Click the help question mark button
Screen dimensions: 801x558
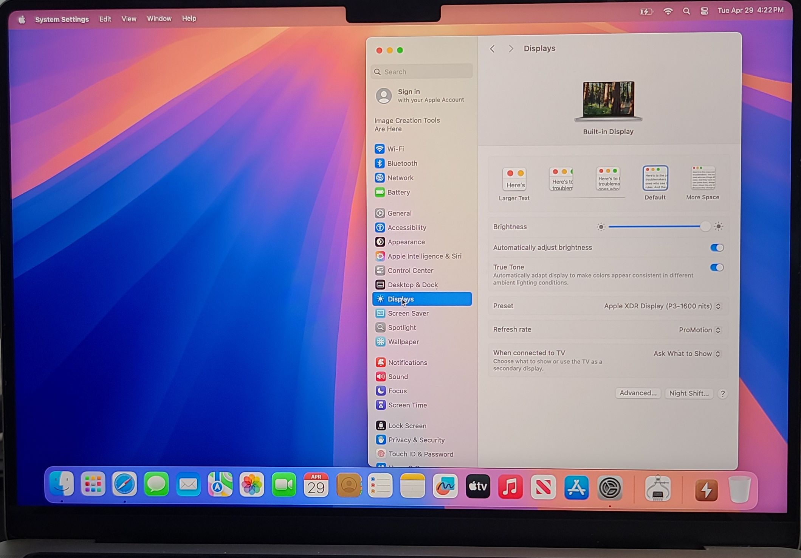722,394
